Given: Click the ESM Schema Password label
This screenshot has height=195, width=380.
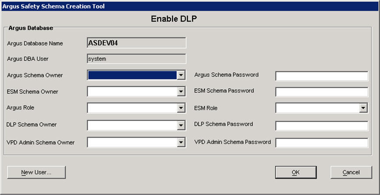Looking at the screenshot, I should click(x=224, y=91).
